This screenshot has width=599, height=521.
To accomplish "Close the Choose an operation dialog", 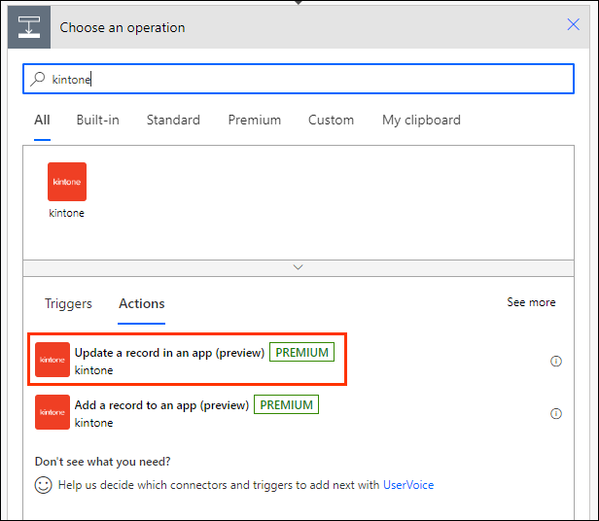I will click(x=573, y=25).
